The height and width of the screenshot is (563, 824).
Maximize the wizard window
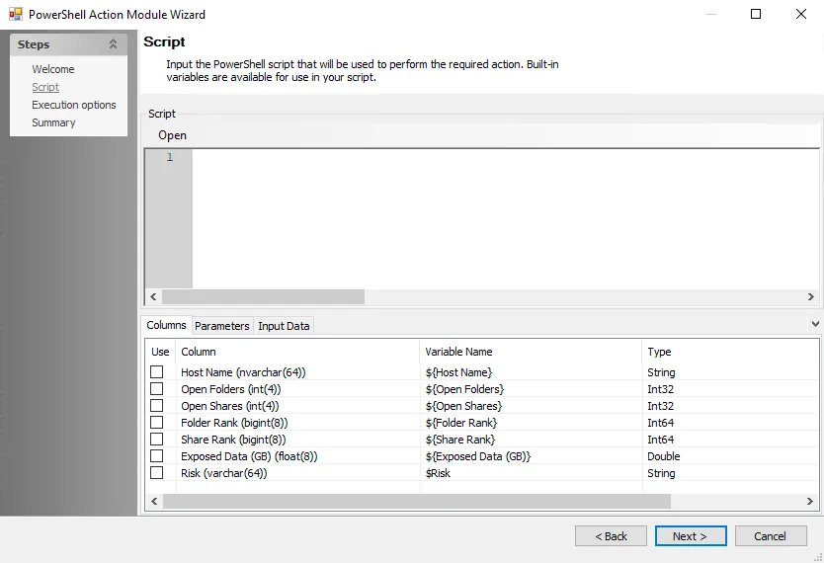pyautogui.click(x=756, y=14)
